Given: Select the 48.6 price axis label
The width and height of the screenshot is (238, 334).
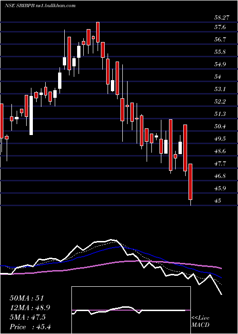Looking at the screenshot, I should pyautogui.click(x=220, y=151).
